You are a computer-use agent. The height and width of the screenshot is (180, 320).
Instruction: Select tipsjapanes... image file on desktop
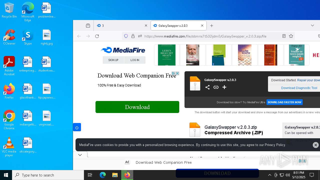pyautogui.click(x=46, y=91)
